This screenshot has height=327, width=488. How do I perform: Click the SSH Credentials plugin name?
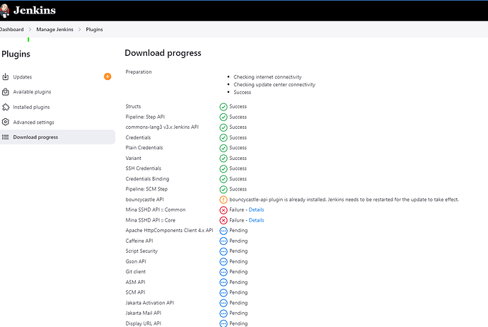(x=143, y=168)
